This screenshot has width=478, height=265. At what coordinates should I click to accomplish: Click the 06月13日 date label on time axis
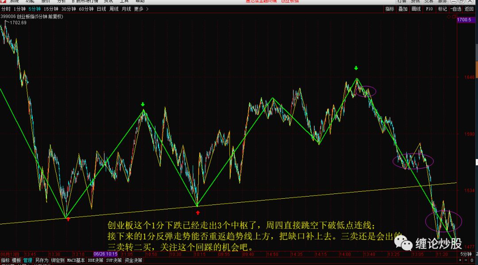click(x=10, y=254)
